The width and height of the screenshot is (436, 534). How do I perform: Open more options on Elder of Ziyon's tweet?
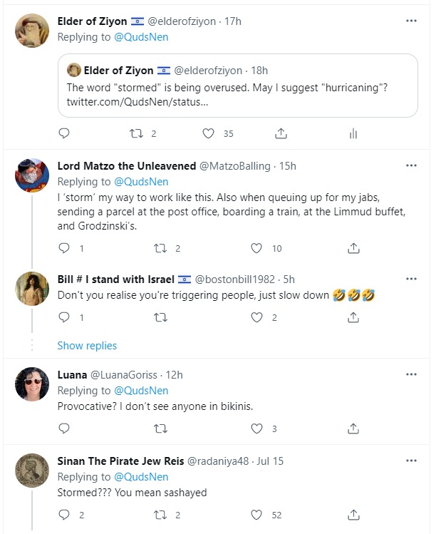coord(411,21)
